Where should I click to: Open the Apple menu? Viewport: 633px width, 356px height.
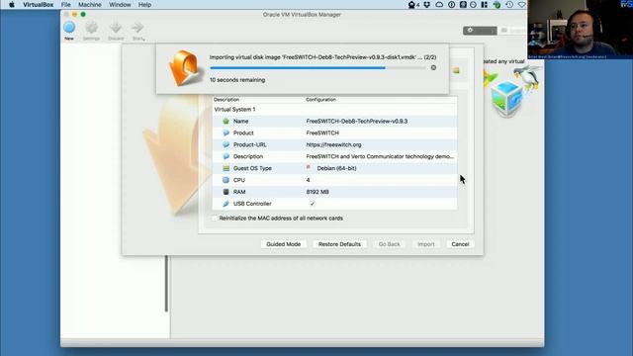[12, 5]
